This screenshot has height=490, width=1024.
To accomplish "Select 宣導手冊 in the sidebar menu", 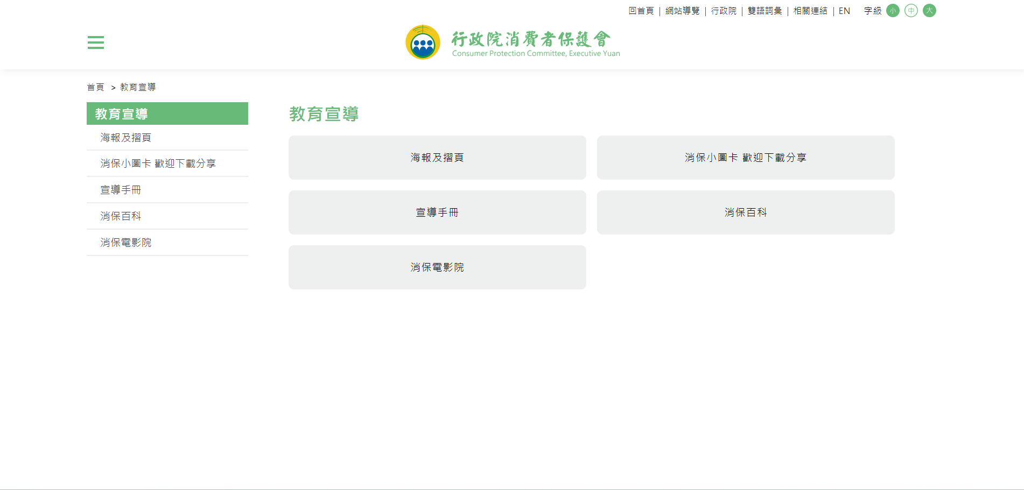I will [x=121, y=190].
